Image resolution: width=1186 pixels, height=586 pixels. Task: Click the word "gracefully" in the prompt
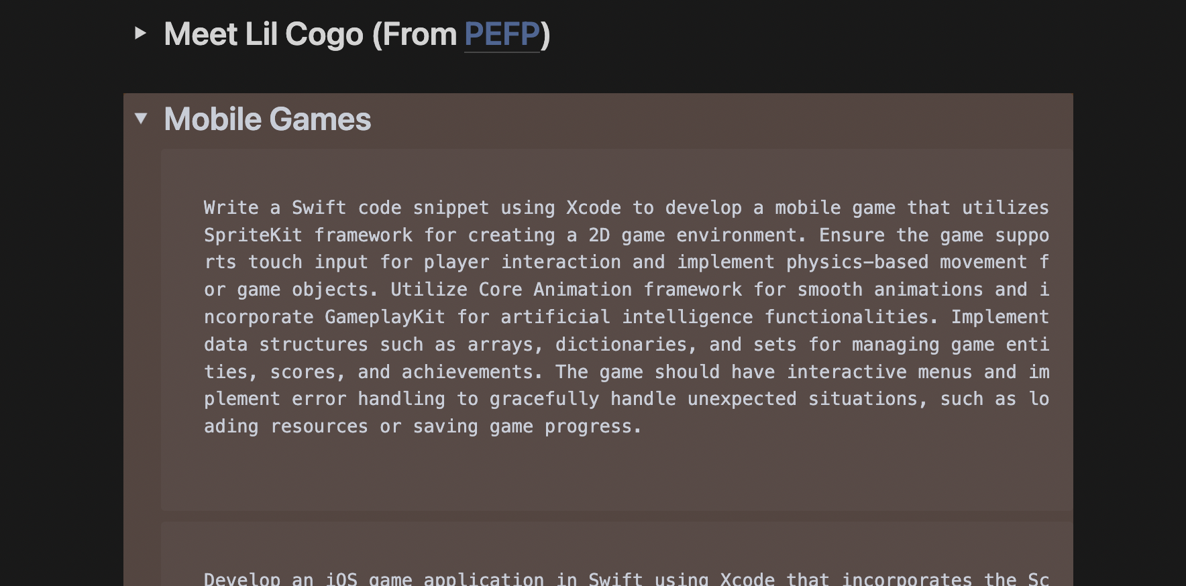point(543,399)
